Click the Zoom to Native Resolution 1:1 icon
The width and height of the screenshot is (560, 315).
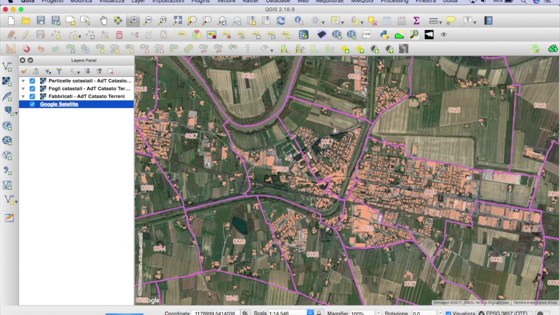[163, 21]
